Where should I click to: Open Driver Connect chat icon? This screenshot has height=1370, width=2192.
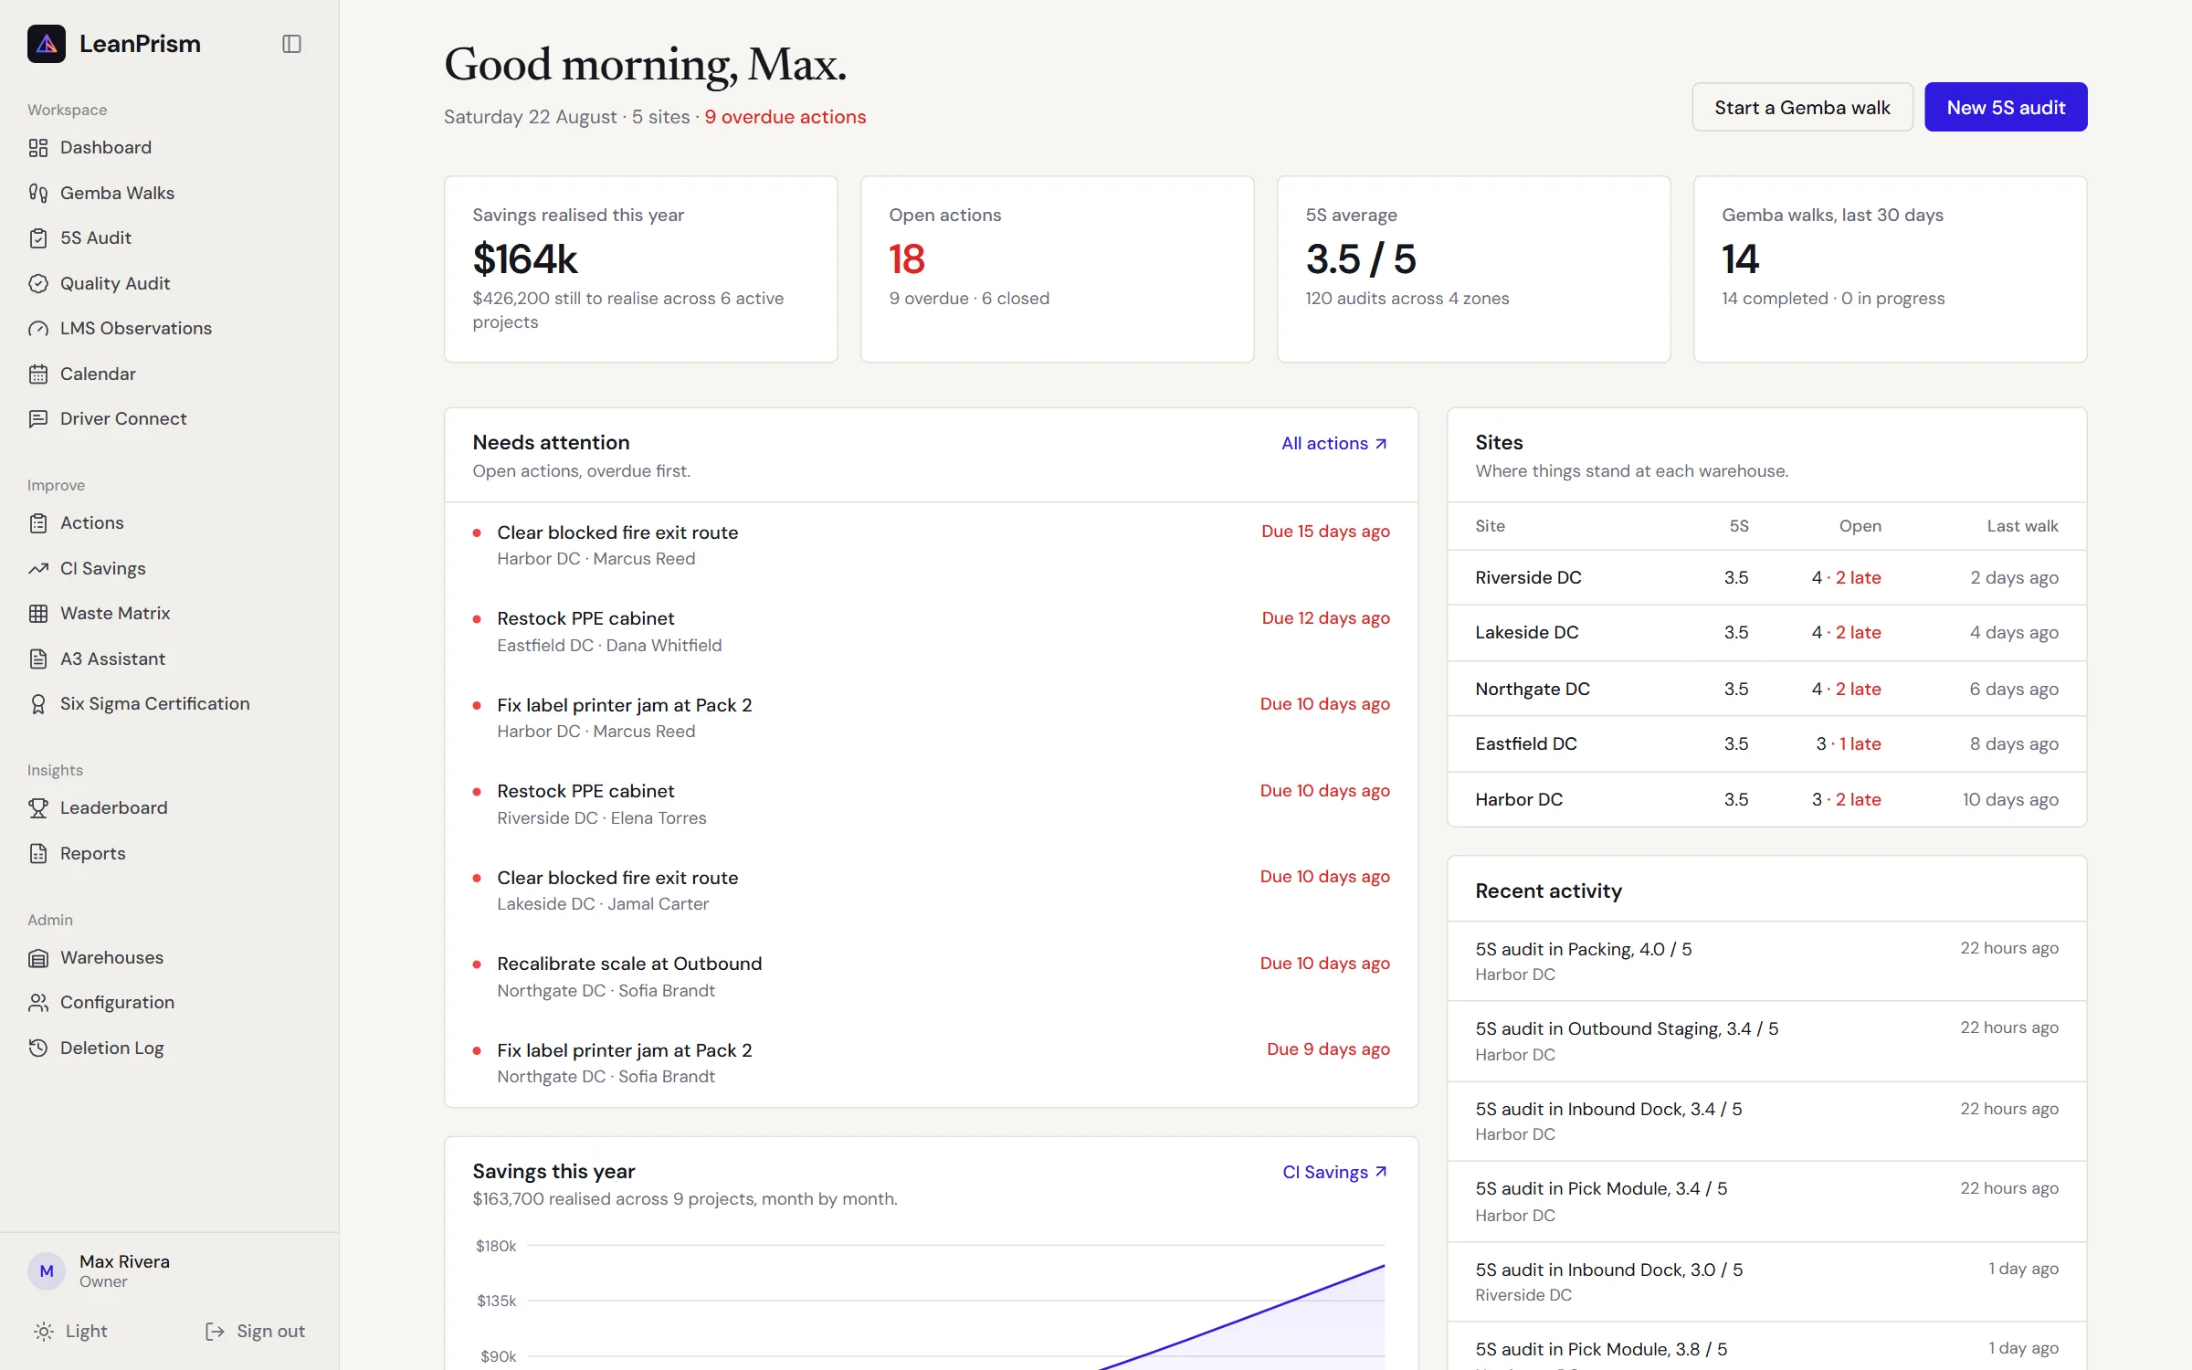tap(38, 419)
